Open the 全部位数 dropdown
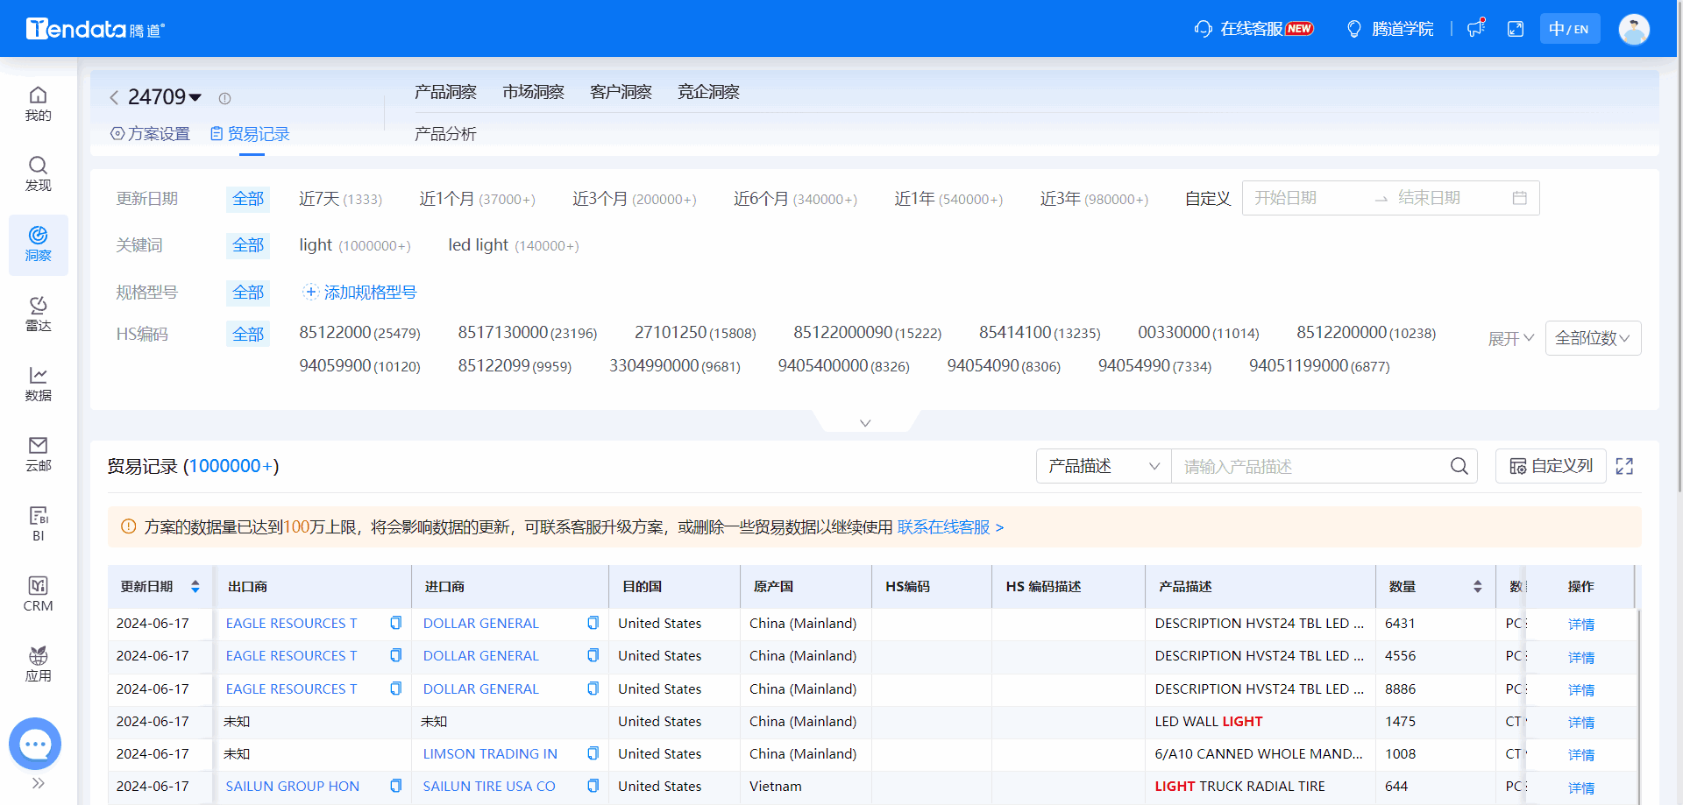The image size is (1683, 805). tap(1593, 337)
